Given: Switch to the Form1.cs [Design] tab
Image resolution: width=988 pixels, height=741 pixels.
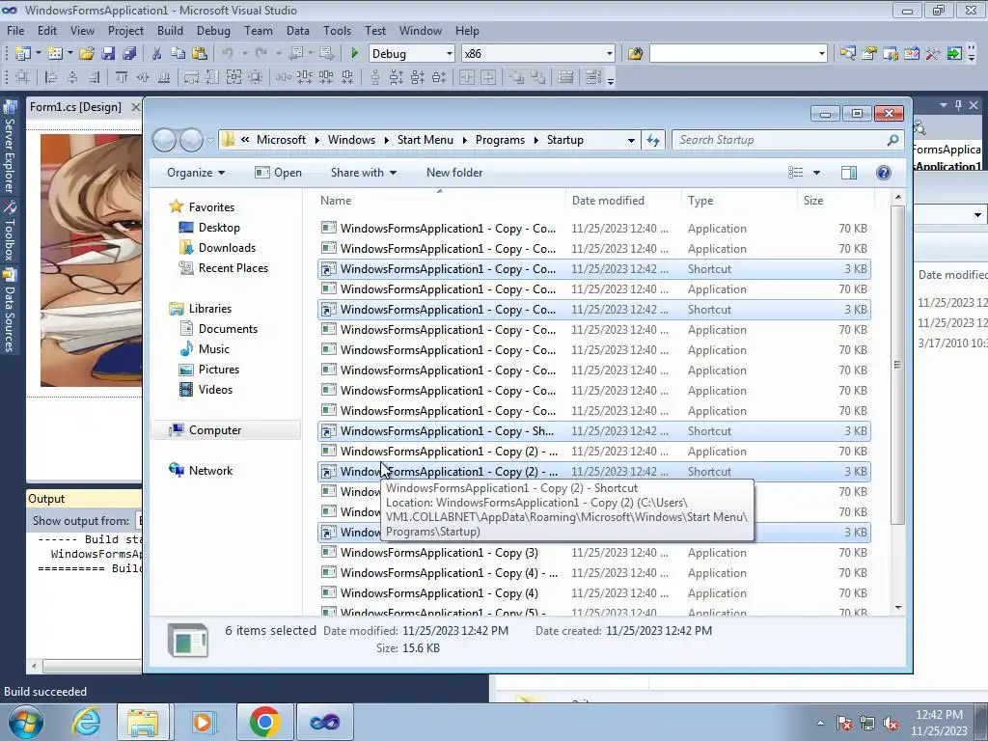Looking at the screenshot, I should (75, 107).
